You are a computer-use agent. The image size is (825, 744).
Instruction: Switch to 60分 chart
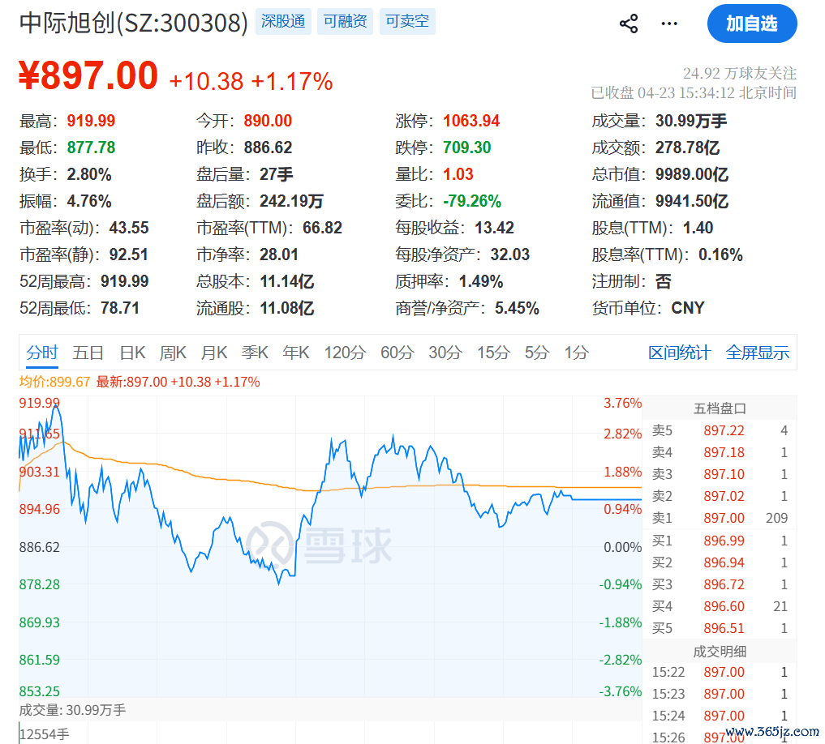click(397, 353)
